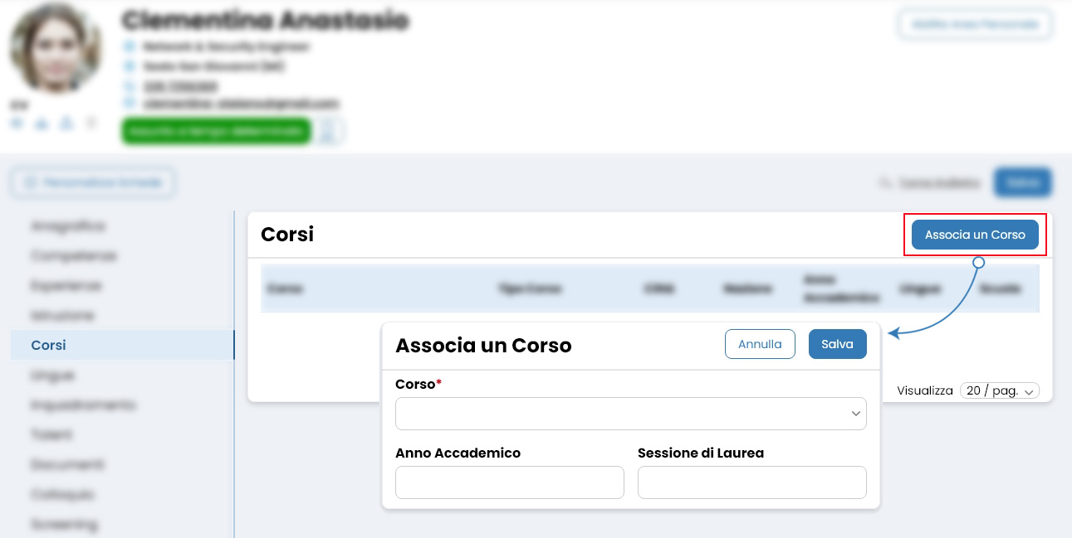
Task: Click Clementina's profile photo
Action: pos(55,48)
